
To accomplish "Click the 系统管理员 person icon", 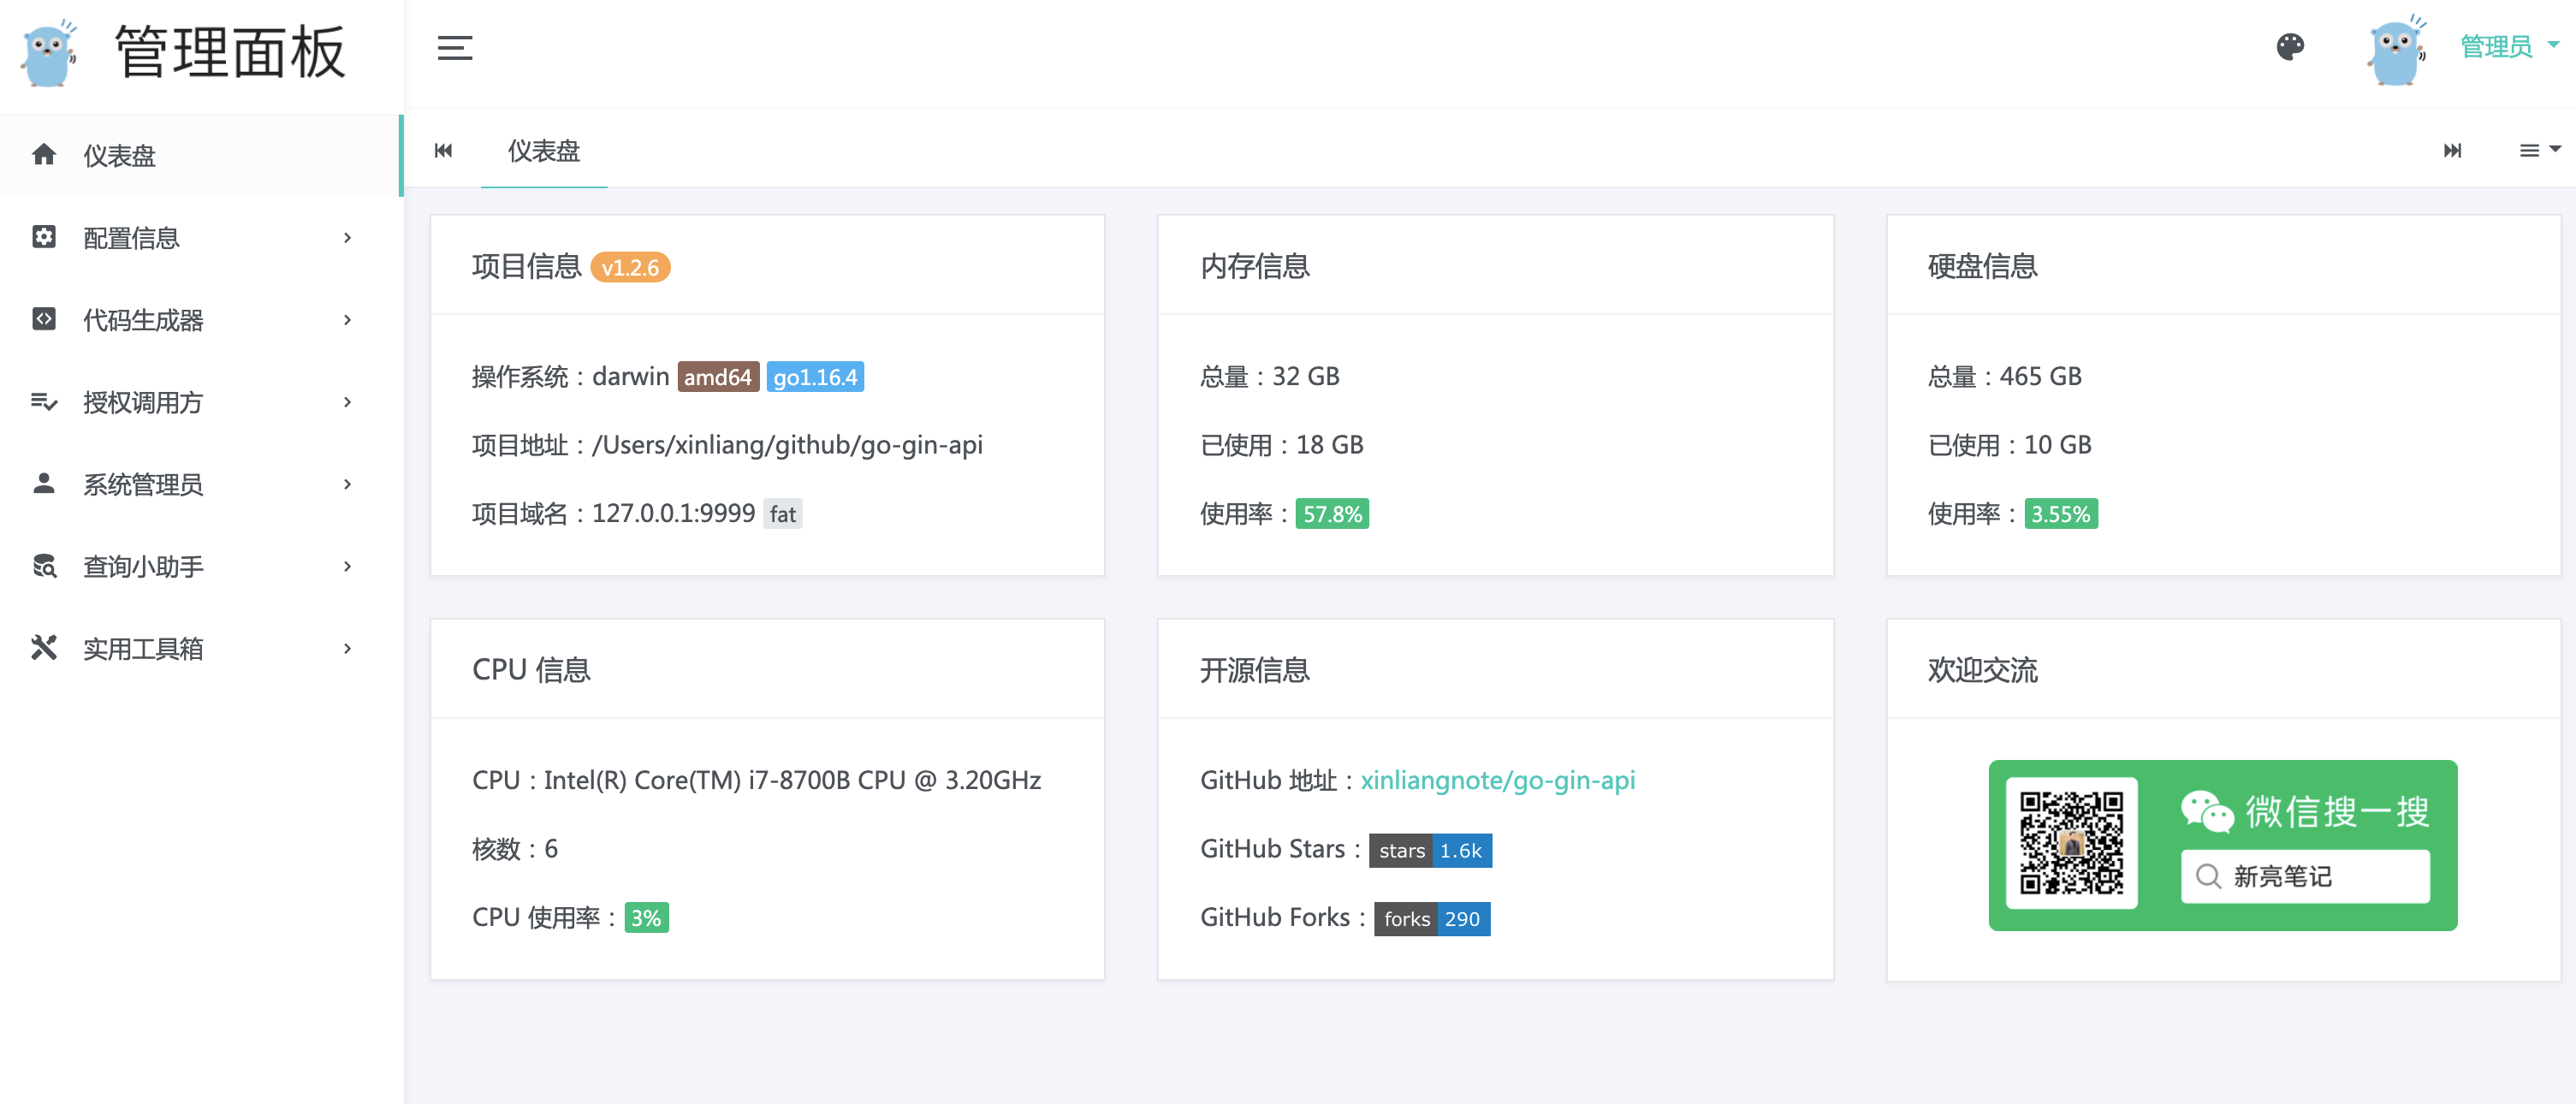I will click(44, 483).
